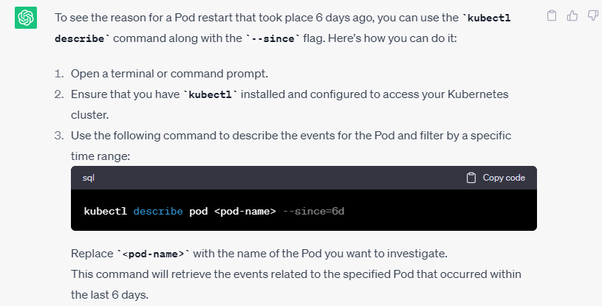Click step 'Open a terminal or command prompt.'
The height and width of the screenshot is (306, 602).
[169, 74]
